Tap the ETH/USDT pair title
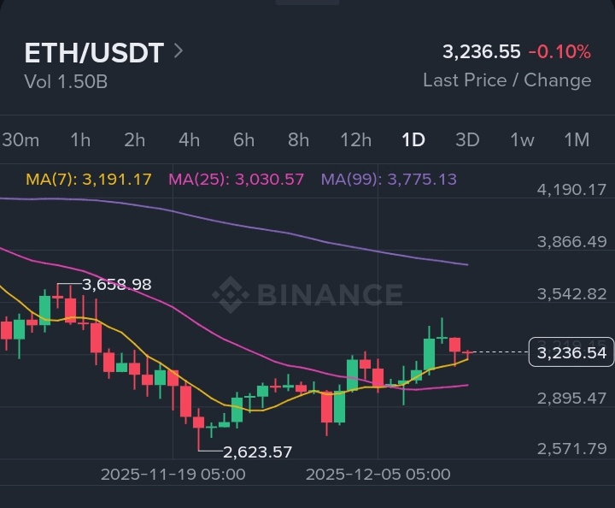Image resolution: width=615 pixels, height=508 pixels. [x=94, y=53]
